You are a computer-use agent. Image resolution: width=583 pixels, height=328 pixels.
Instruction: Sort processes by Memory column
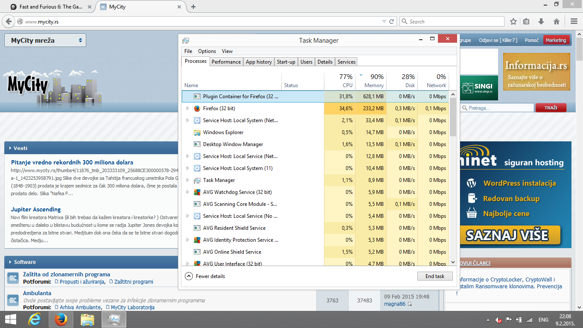pyautogui.click(x=371, y=81)
